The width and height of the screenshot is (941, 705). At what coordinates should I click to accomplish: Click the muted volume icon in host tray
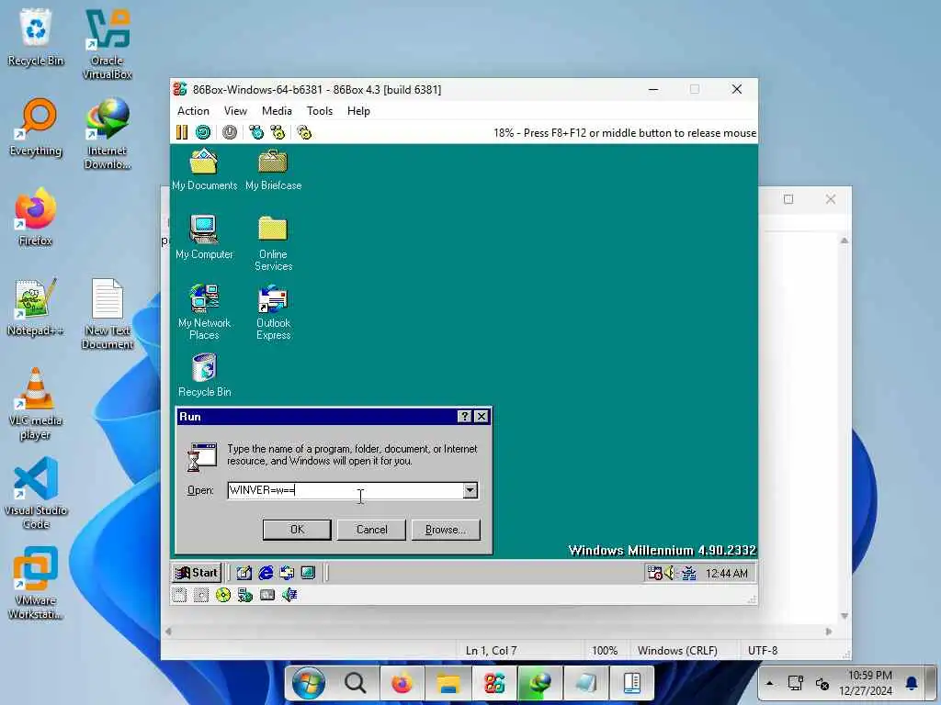pyautogui.click(x=822, y=683)
